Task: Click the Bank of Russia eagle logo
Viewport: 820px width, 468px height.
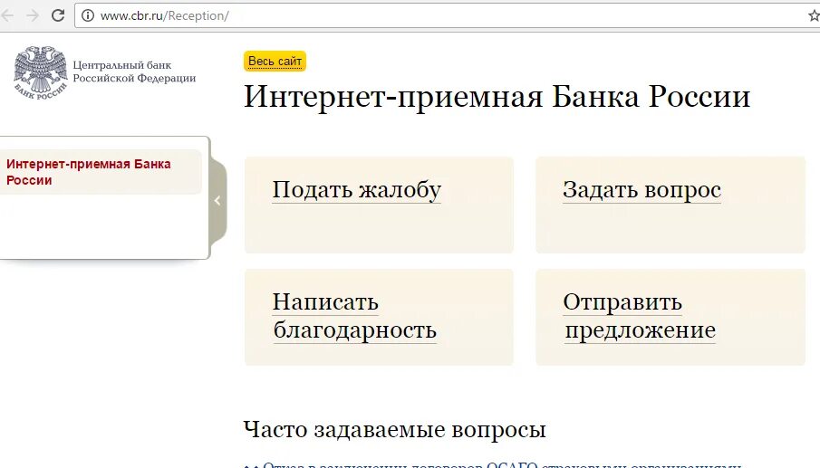Action: 41,72
